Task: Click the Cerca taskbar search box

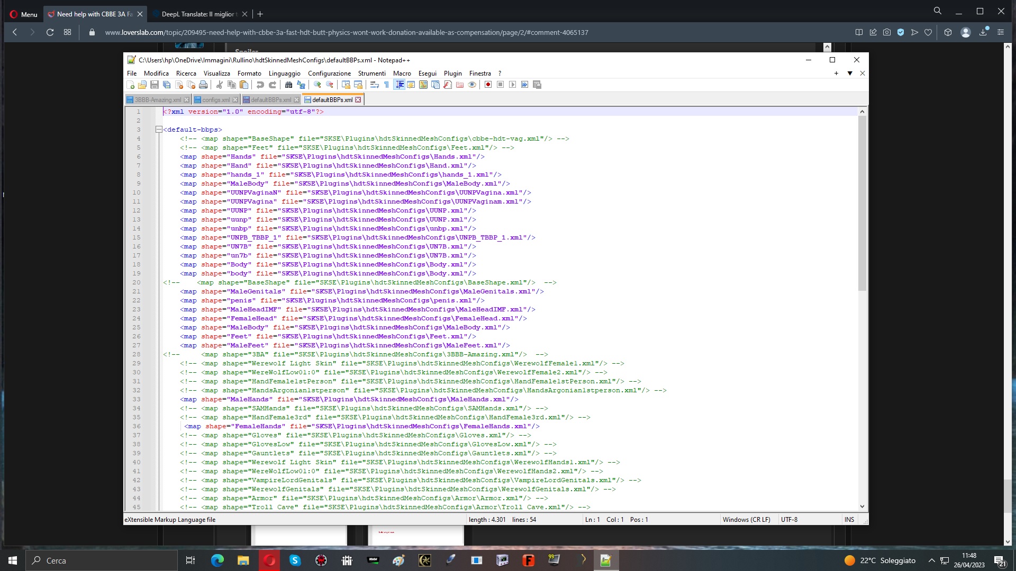Action: (x=101, y=560)
